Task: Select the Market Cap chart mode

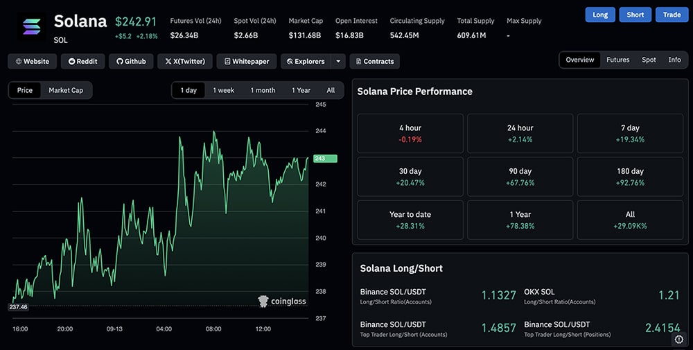Action: click(x=66, y=90)
